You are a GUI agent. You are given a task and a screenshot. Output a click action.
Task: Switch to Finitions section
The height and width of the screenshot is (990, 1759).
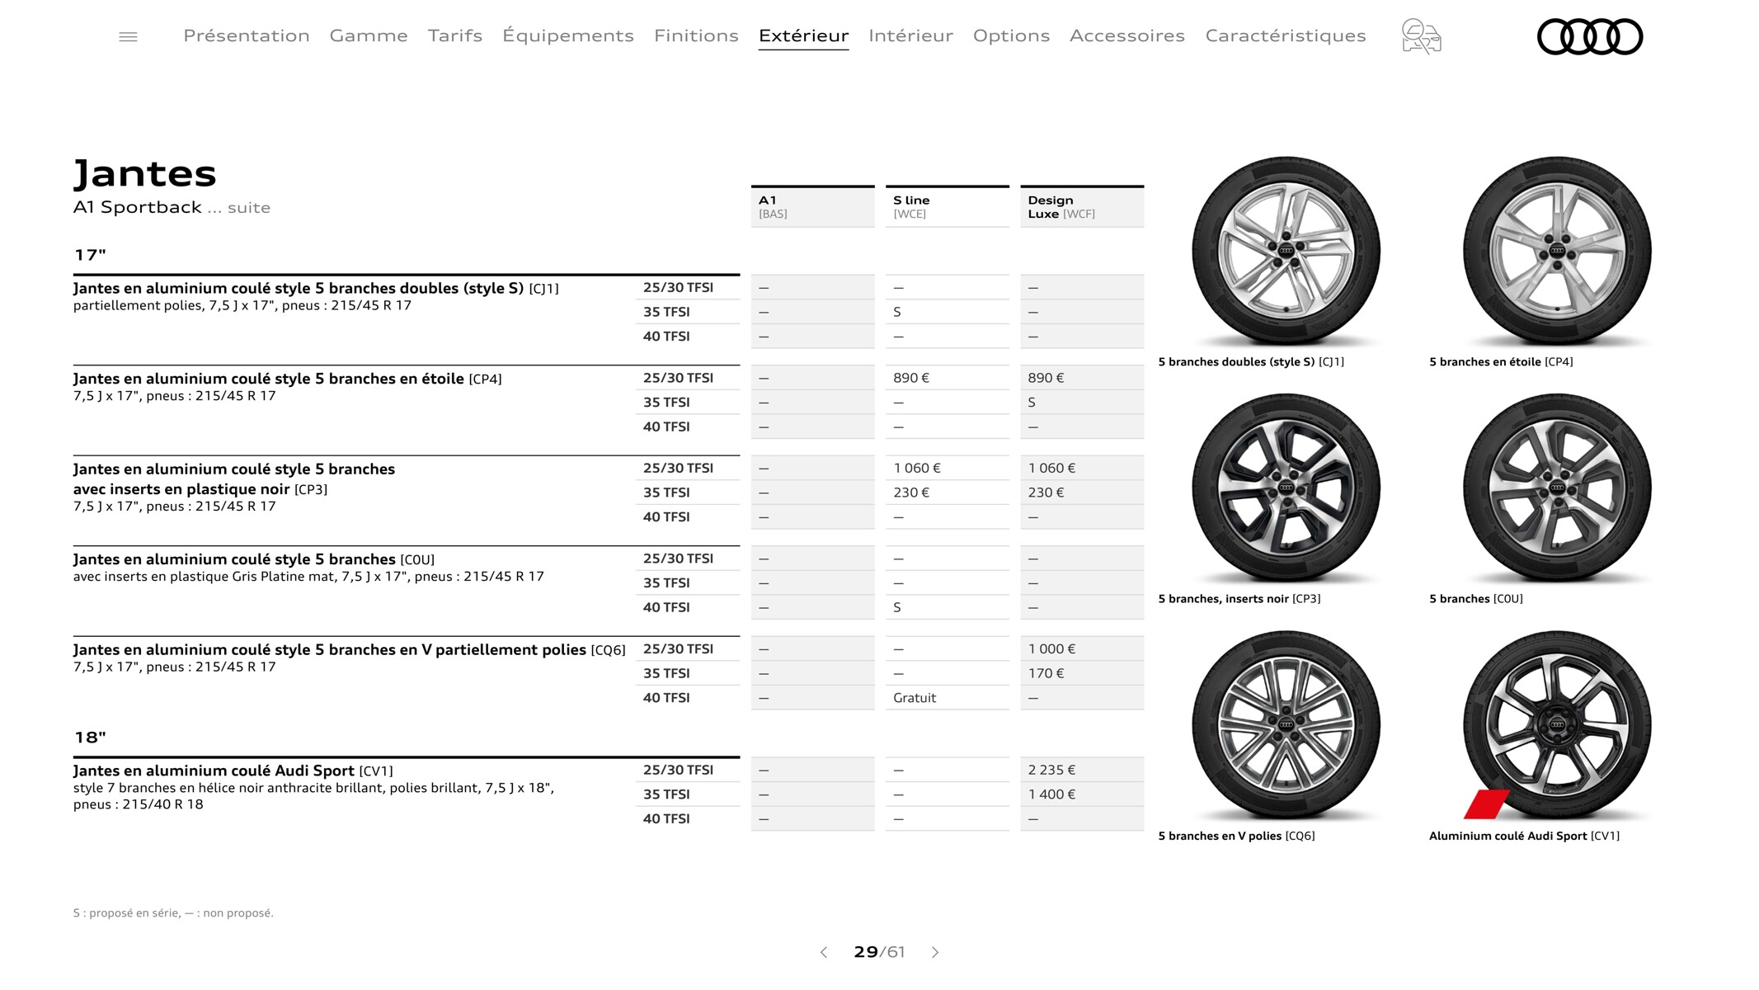pyautogui.click(x=696, y=35)
